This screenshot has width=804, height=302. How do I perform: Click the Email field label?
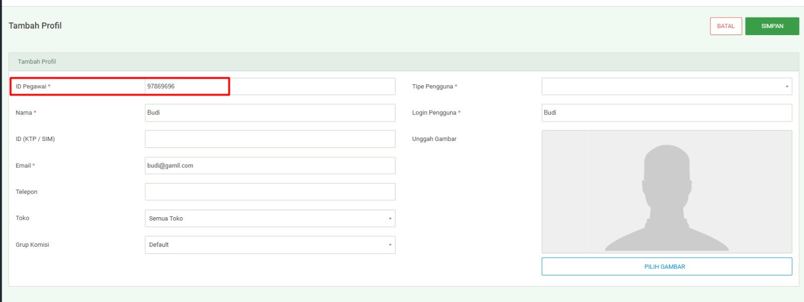point(23,166)
